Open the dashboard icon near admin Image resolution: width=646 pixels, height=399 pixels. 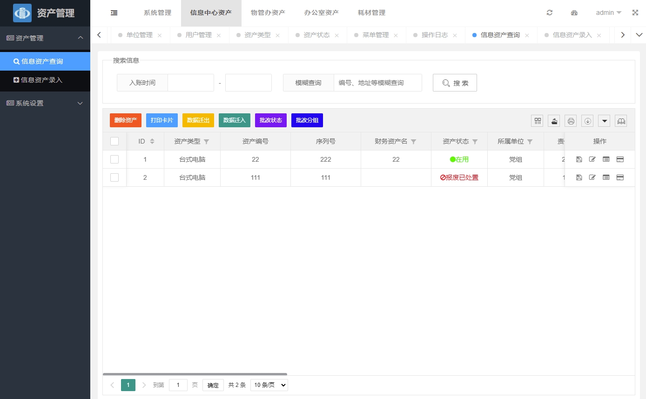click(x=574, y=13)
